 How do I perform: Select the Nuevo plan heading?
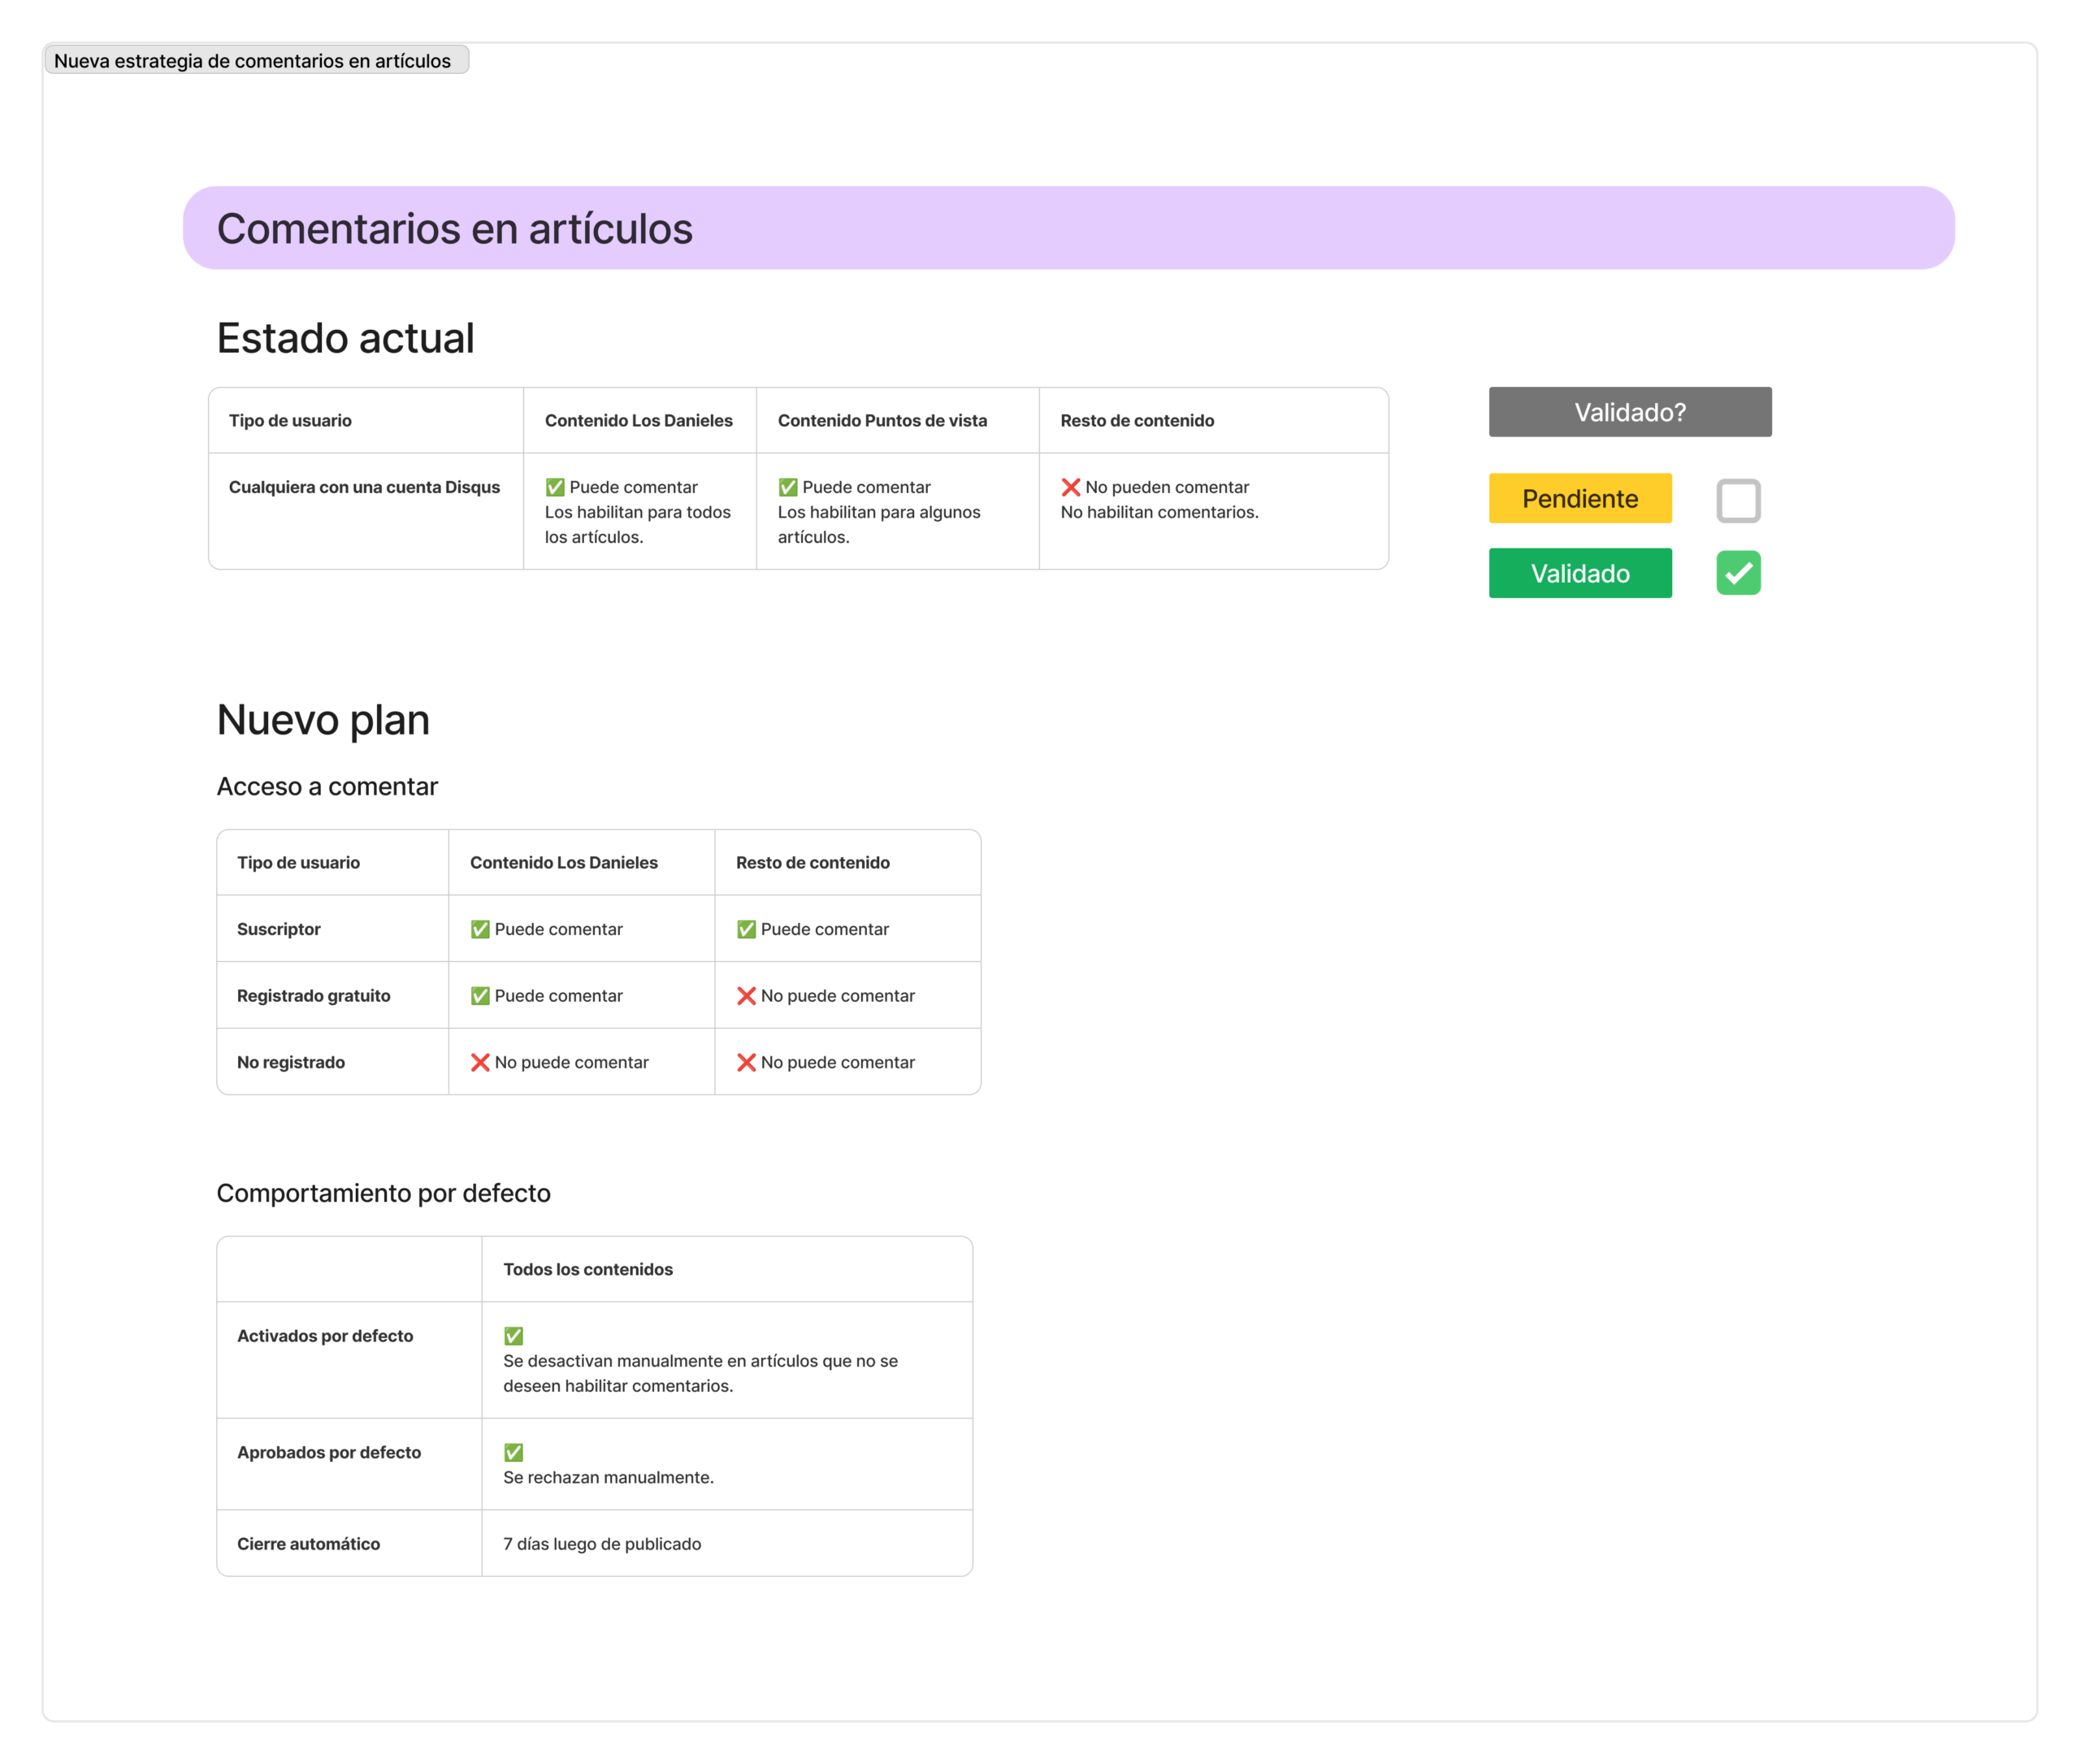point(323,720)
